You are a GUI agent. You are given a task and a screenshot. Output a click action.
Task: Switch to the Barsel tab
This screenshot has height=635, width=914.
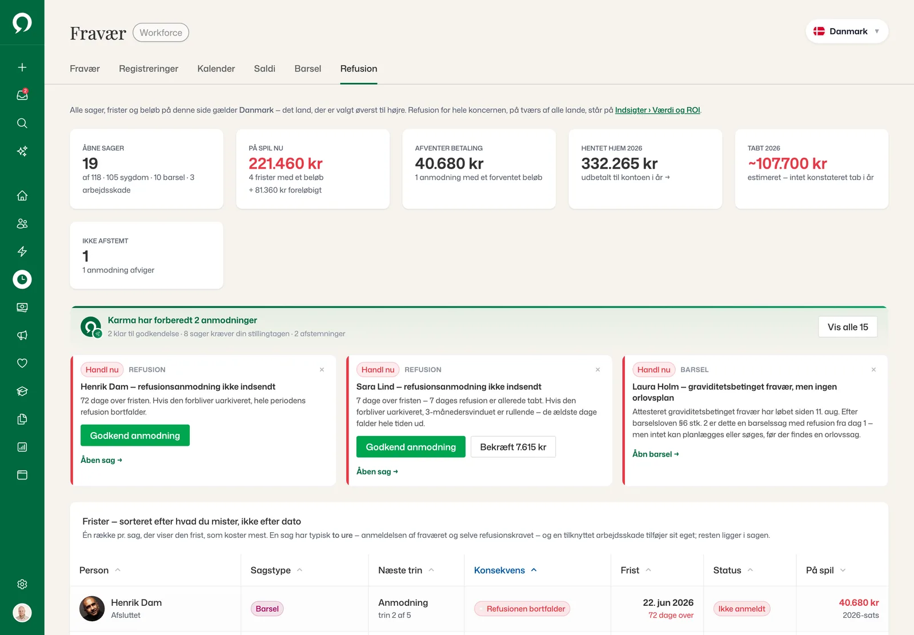[x=308, y=69]
